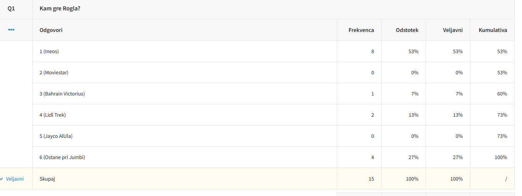Click the frequency value 8 for Ineos
Image resolution: width=522 pixels, height=196 pixels.
(x=372, y=51)
